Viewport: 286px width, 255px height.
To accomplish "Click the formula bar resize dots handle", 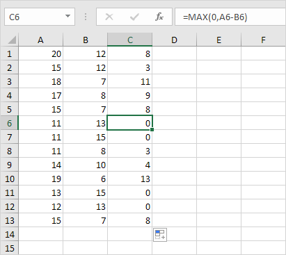I will click(86, 17).
